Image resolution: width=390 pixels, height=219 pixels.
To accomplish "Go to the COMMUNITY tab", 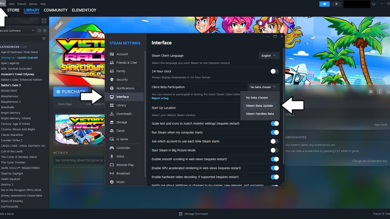I will click(56, 10).
